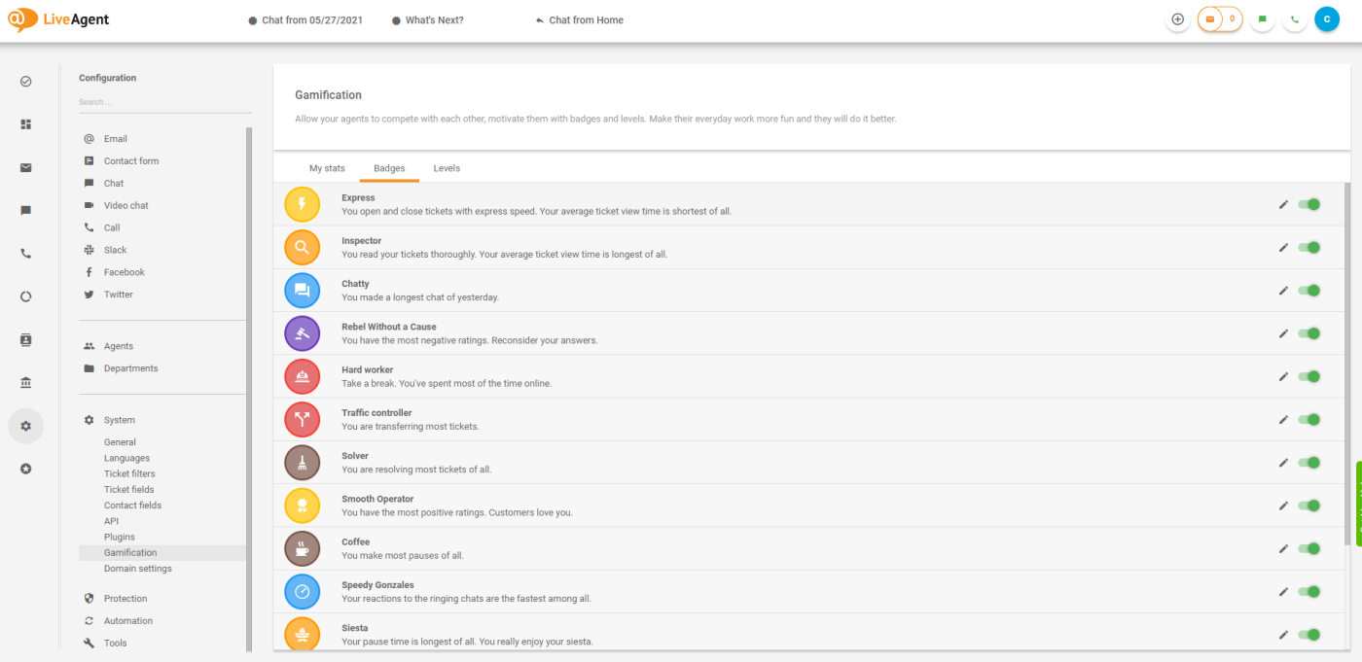Switch to the Levels tab
Screen dimensions: 1362x662
tap(447, 168)
